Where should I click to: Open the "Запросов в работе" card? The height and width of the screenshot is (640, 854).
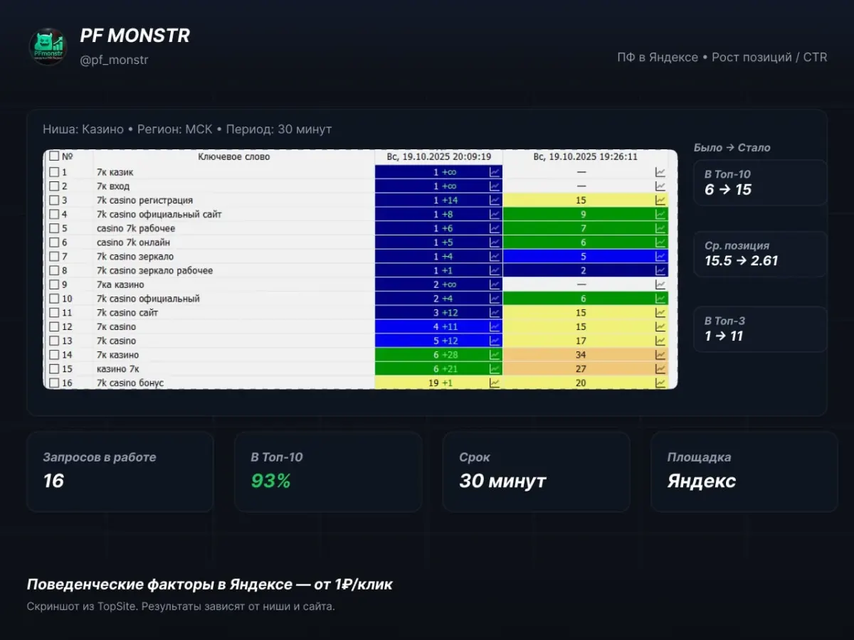120,471
